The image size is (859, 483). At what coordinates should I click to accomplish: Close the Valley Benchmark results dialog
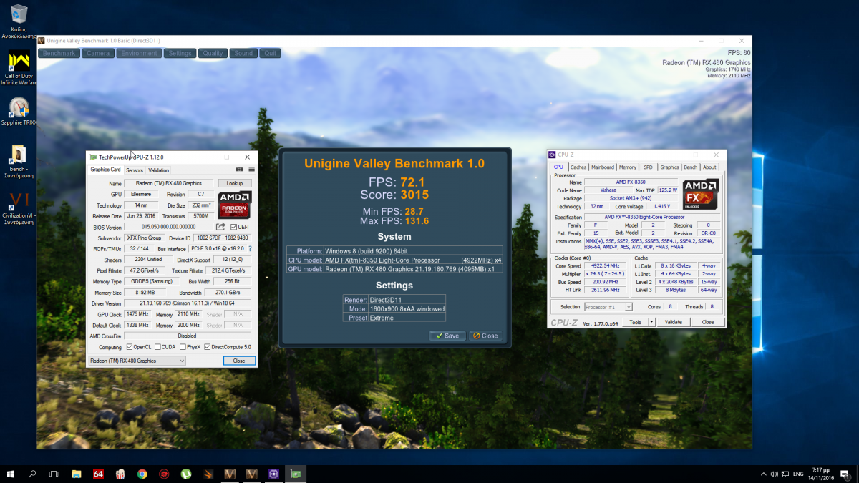(485, 336)
